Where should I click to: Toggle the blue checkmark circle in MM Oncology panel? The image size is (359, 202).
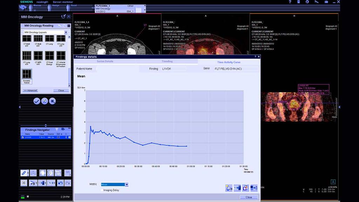pyautogui.click(x=37, y=101)
